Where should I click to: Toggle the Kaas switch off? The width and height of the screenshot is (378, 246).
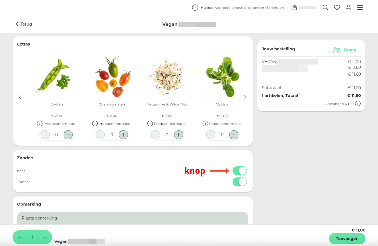pos(240,171)
